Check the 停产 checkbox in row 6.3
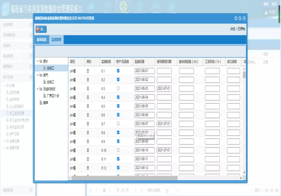 point(118,88)
